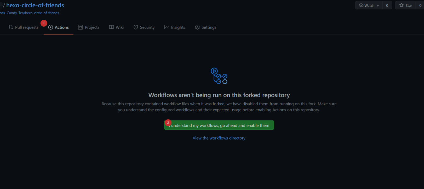Switch to the Actions tab

point(59,27)
